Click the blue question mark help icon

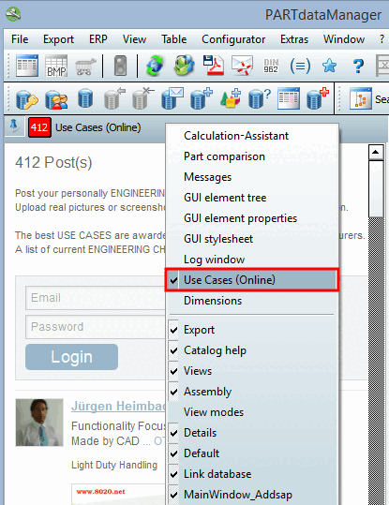pos(358,66)
